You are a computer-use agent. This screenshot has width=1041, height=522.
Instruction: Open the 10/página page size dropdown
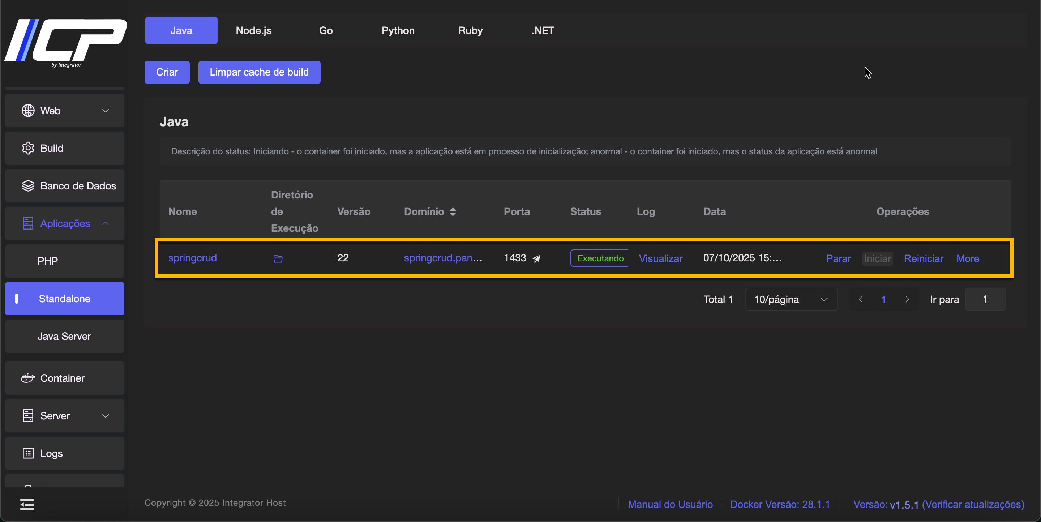[x=791, y=299]
